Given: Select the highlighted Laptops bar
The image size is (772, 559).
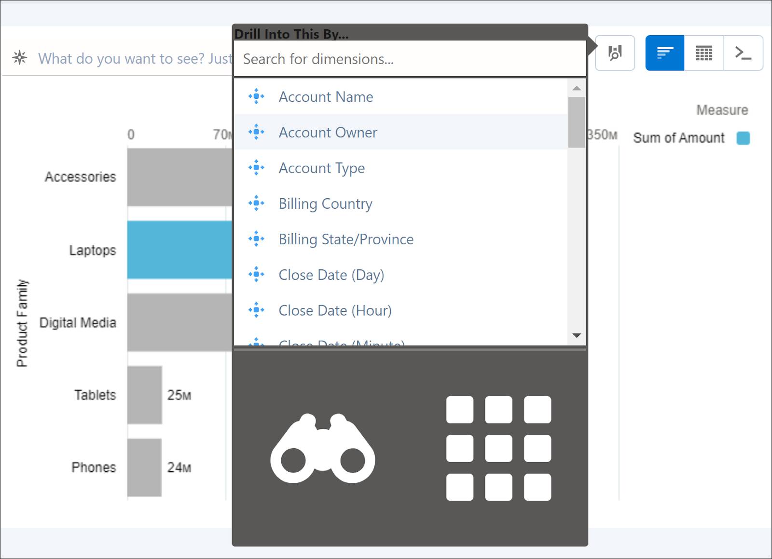Looking at the screenshot, I should click(179, 250).
